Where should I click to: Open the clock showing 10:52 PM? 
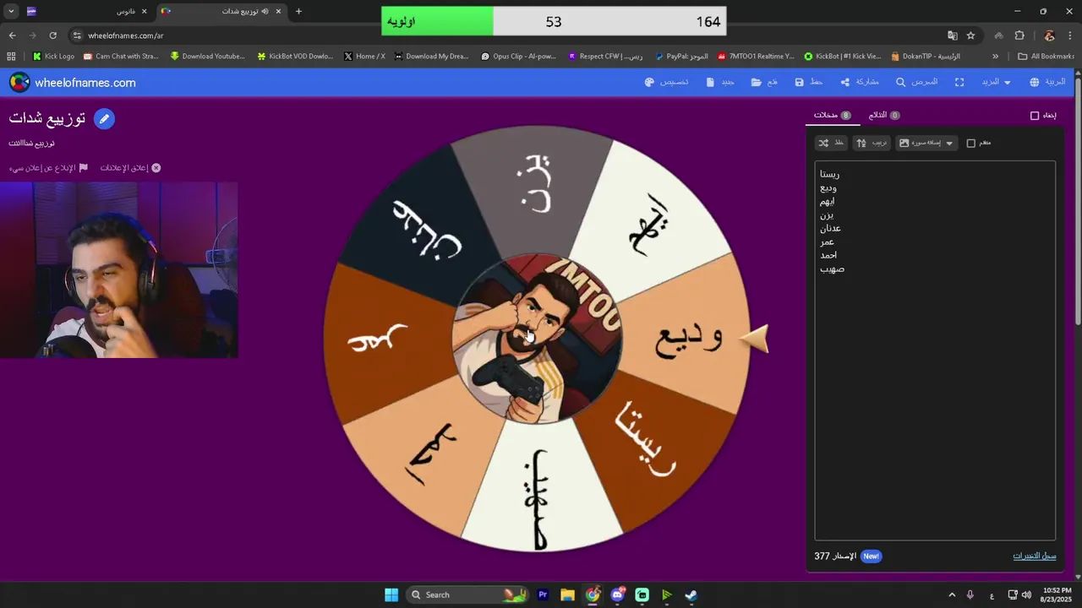pyautogui.click(x=1057, y=594)
